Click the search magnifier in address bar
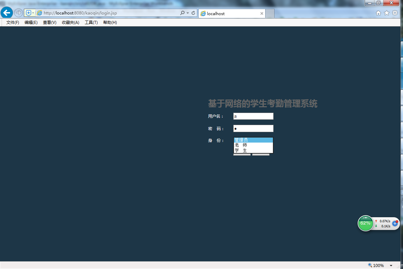This screenshot has height=269, width=403. click(182, 13)
